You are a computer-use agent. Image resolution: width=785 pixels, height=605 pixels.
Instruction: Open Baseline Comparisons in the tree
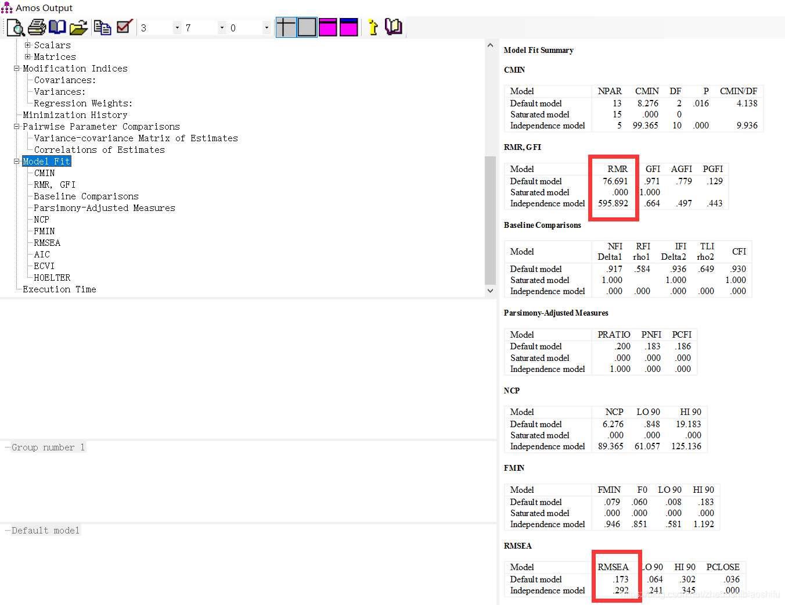[86, 196]
